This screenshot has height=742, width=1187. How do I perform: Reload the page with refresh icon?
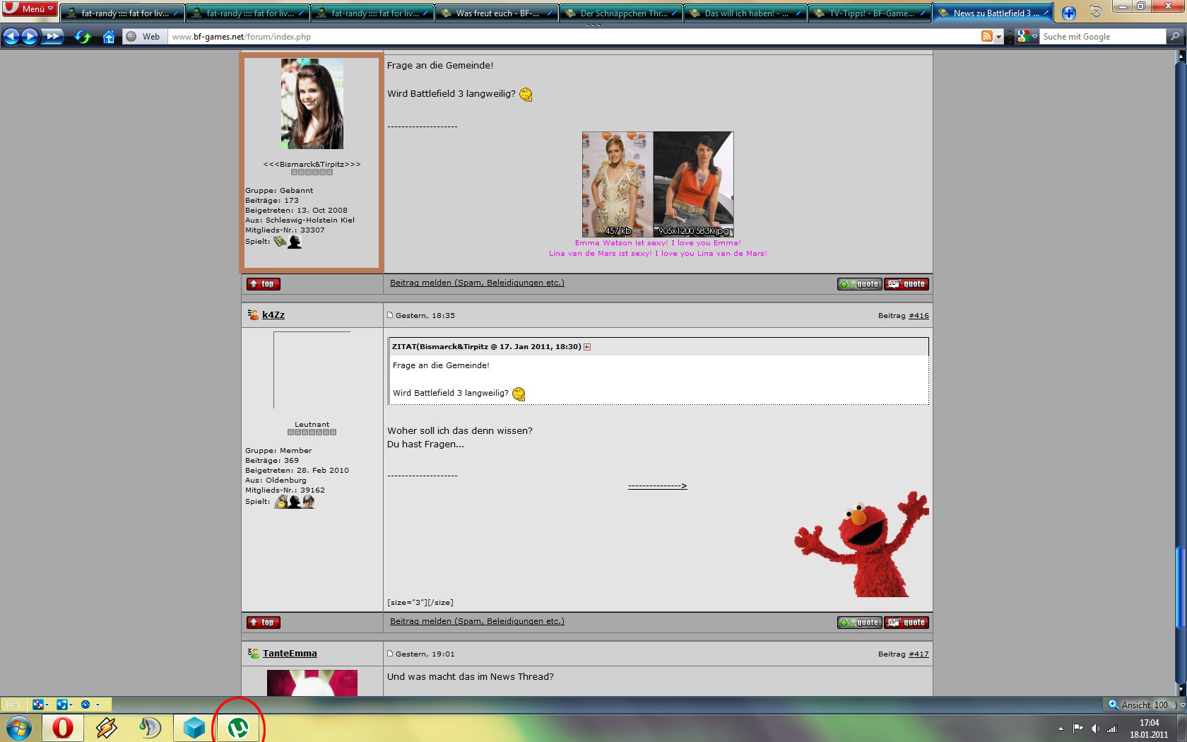[x=83, y=37]
